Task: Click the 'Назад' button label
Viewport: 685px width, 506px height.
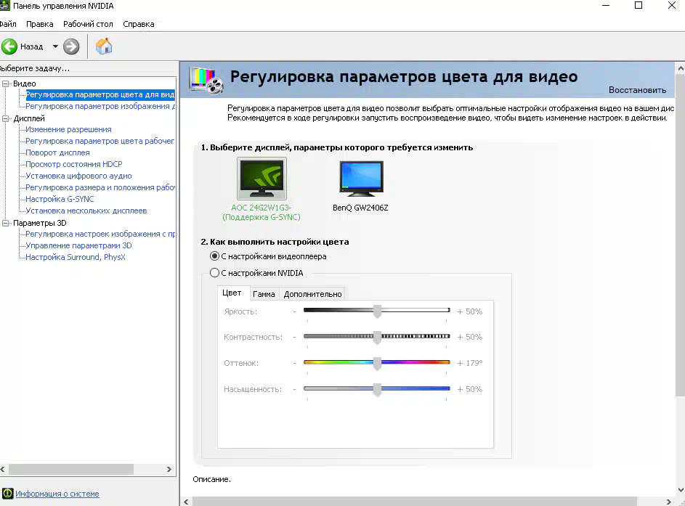Action: tap(31, 46)
